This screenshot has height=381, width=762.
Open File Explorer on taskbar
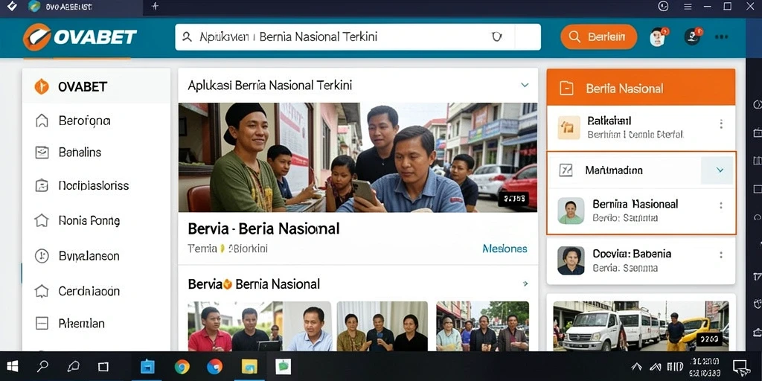pyautogui.click(x=249, y=366)
